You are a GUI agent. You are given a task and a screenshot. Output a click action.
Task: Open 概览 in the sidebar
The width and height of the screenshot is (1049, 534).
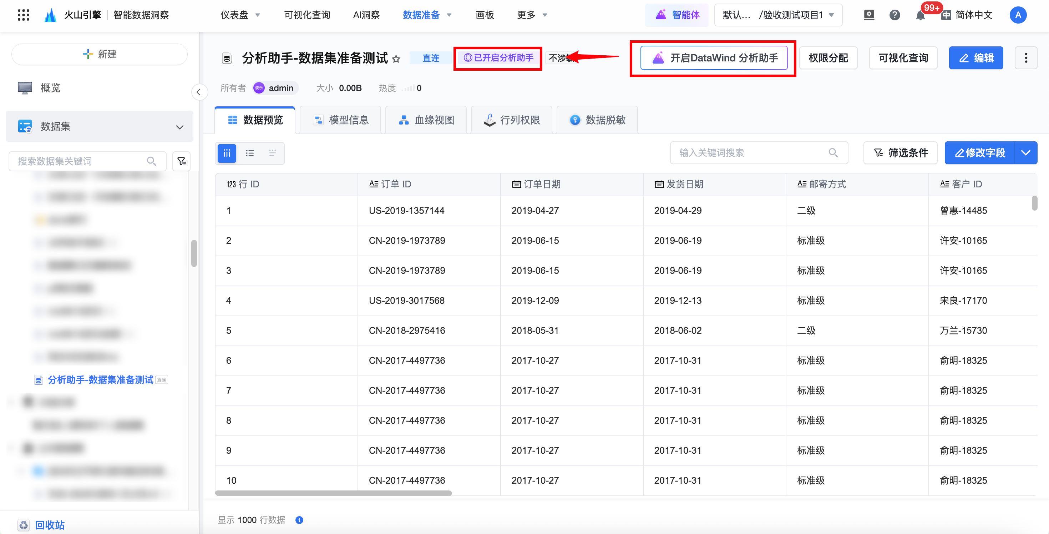point(51,87)
